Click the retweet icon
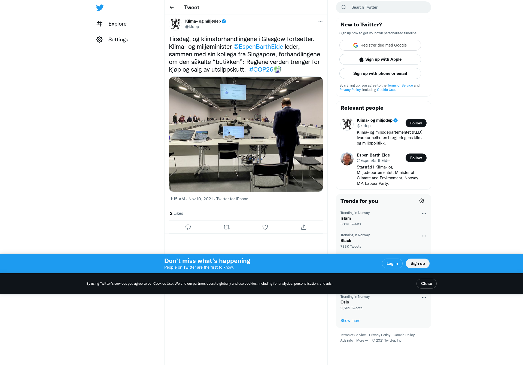This screenshot has height=365, width=523. (227, 227)
